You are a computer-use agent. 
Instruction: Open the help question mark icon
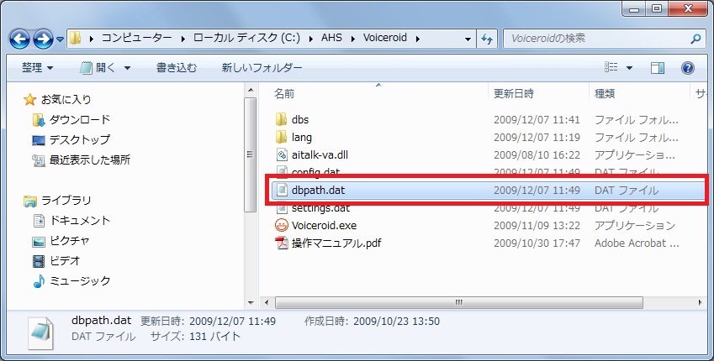[x=687, y=67]
